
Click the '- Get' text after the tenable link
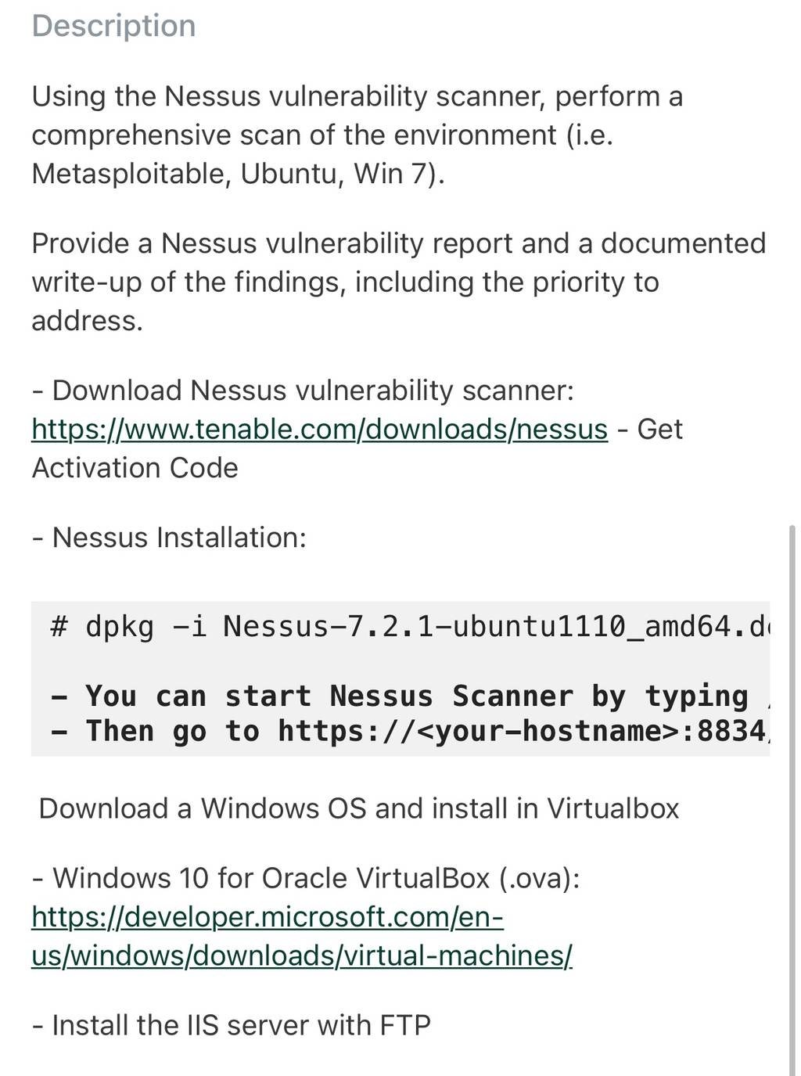tap(650, 429)
